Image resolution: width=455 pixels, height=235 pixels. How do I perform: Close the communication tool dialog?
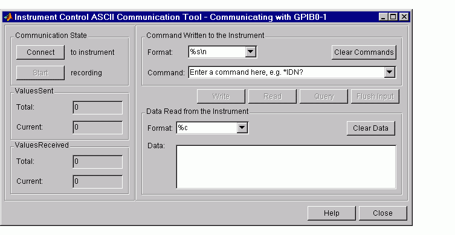tap(382, 213)
